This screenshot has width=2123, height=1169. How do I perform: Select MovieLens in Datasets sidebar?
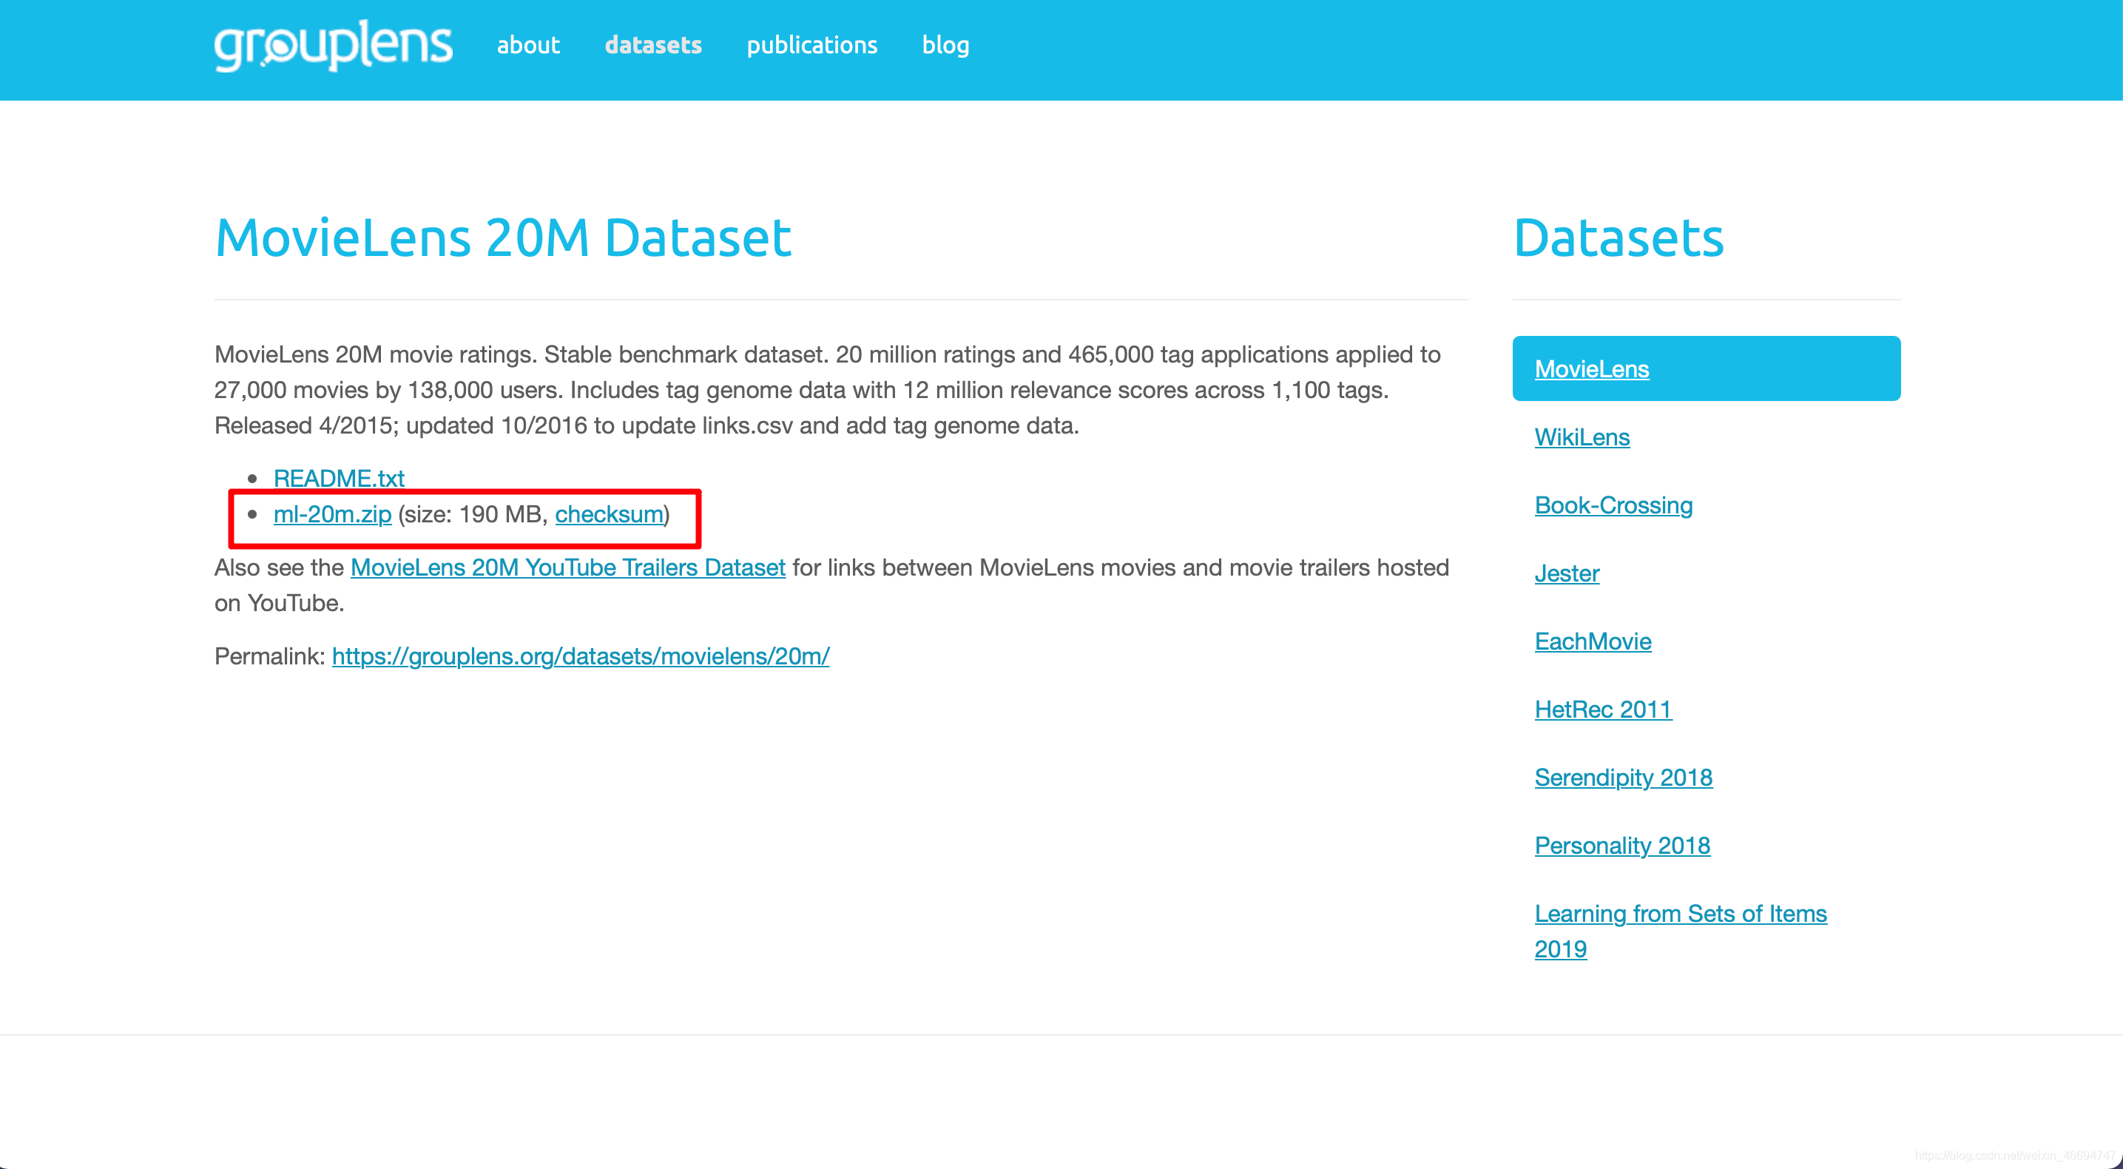pos(1706,368)
